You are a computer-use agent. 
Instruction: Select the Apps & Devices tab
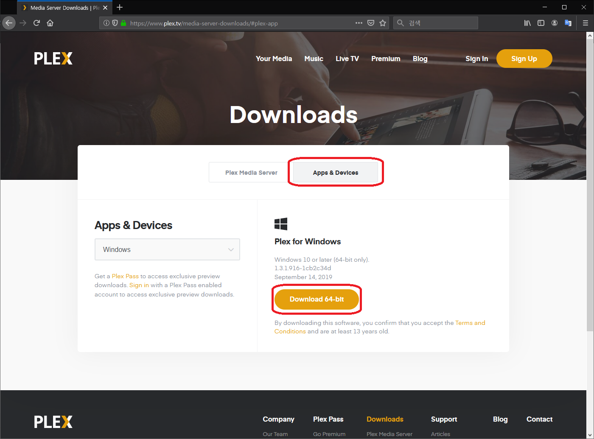tap(336, 173)
